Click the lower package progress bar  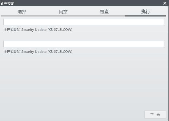[84, 44]
